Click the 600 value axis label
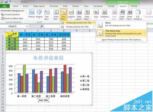 (11, 66)
